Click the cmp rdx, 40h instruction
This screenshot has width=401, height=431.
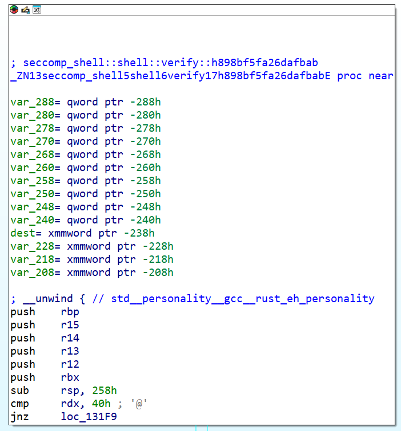[61, 404]
